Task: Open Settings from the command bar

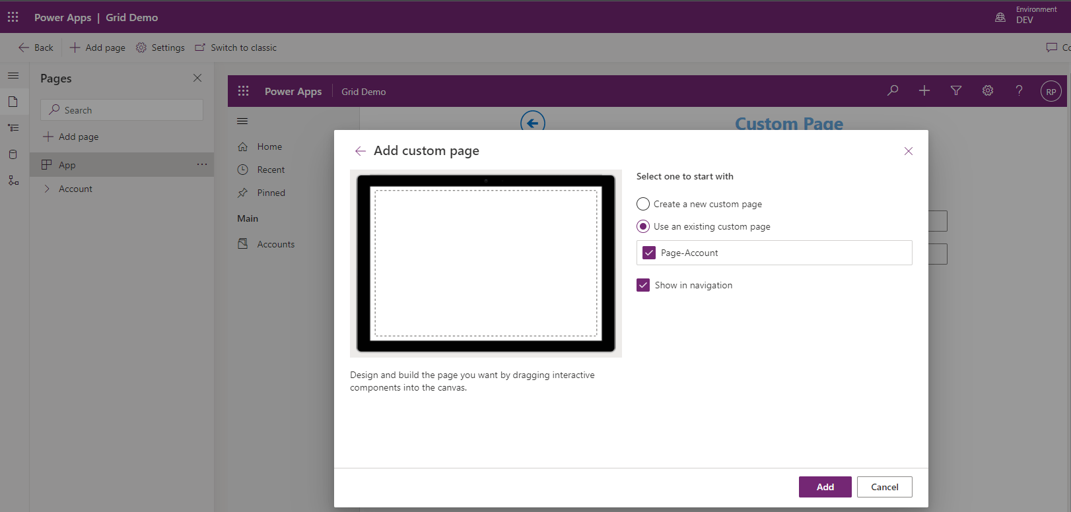Action: [x=160, y=48]
